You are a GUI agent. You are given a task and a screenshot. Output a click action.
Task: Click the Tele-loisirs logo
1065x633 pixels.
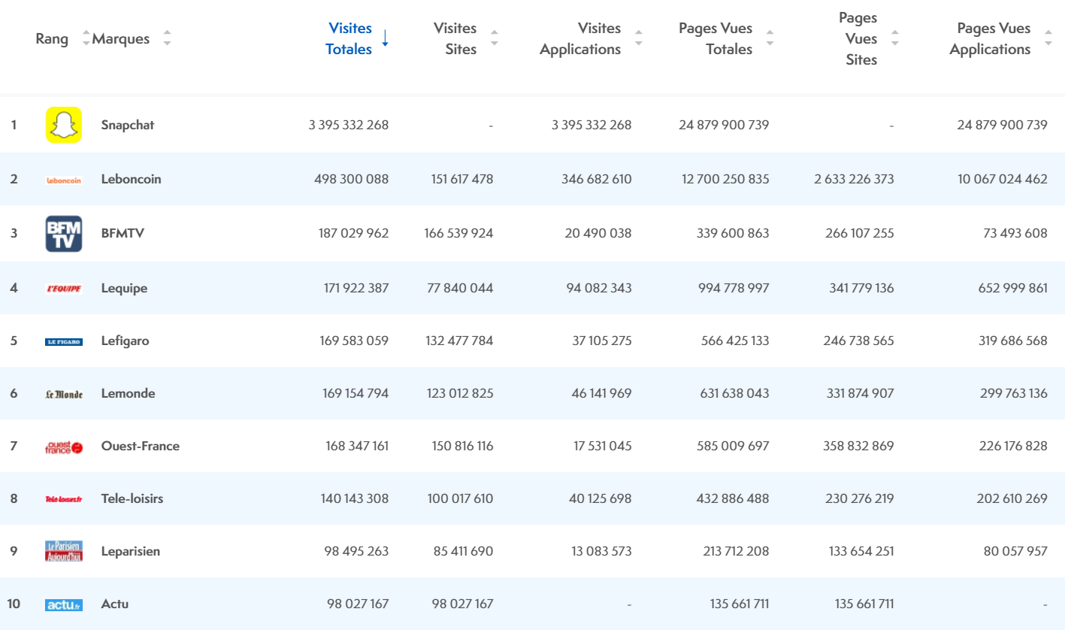tap(64, 499)
